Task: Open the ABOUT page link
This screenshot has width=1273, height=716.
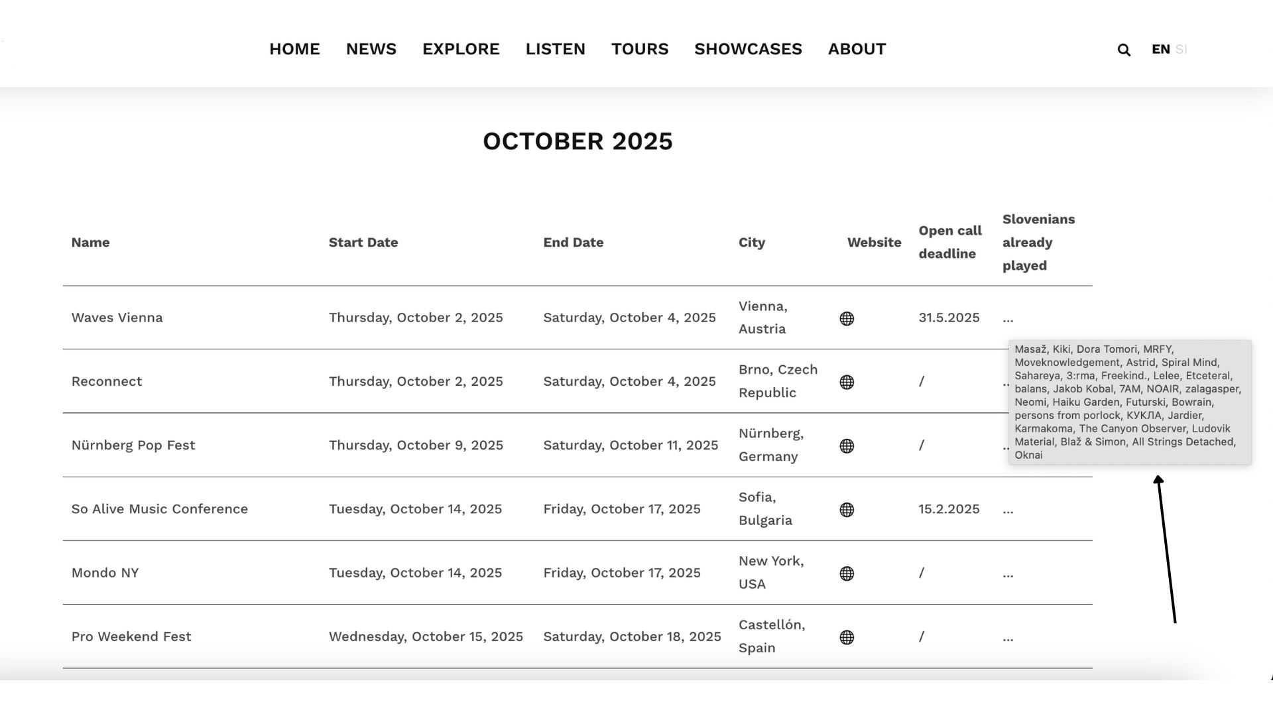Action: (857, 49)
